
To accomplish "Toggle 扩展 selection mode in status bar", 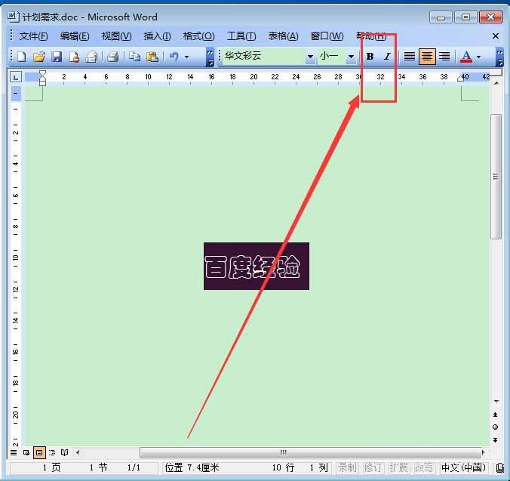I will tap(398, 467).
